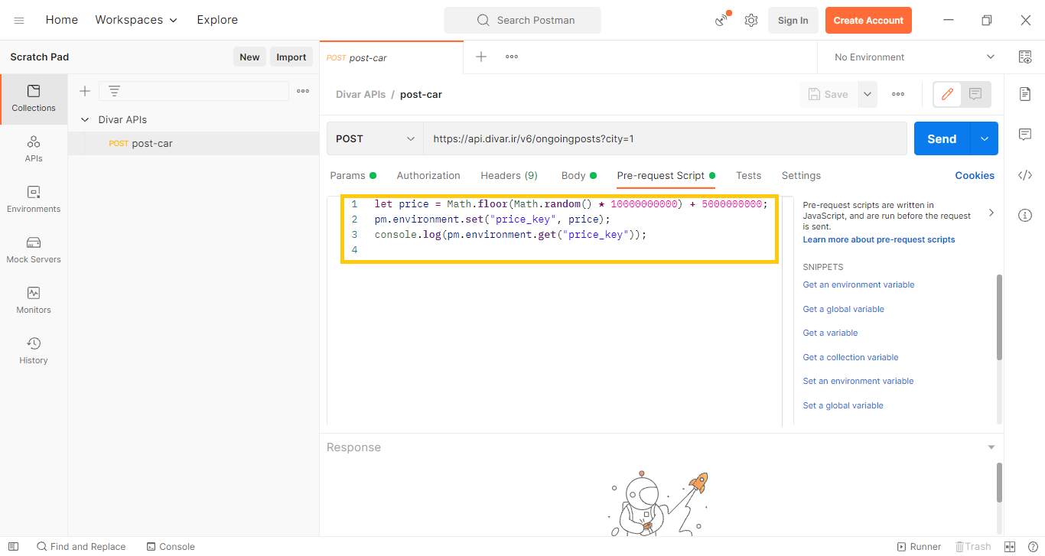Image resolution: width=1045 pixels, height=556 pixels.
Task: Toggle sidebar icon in status bar
Action: 13,546
